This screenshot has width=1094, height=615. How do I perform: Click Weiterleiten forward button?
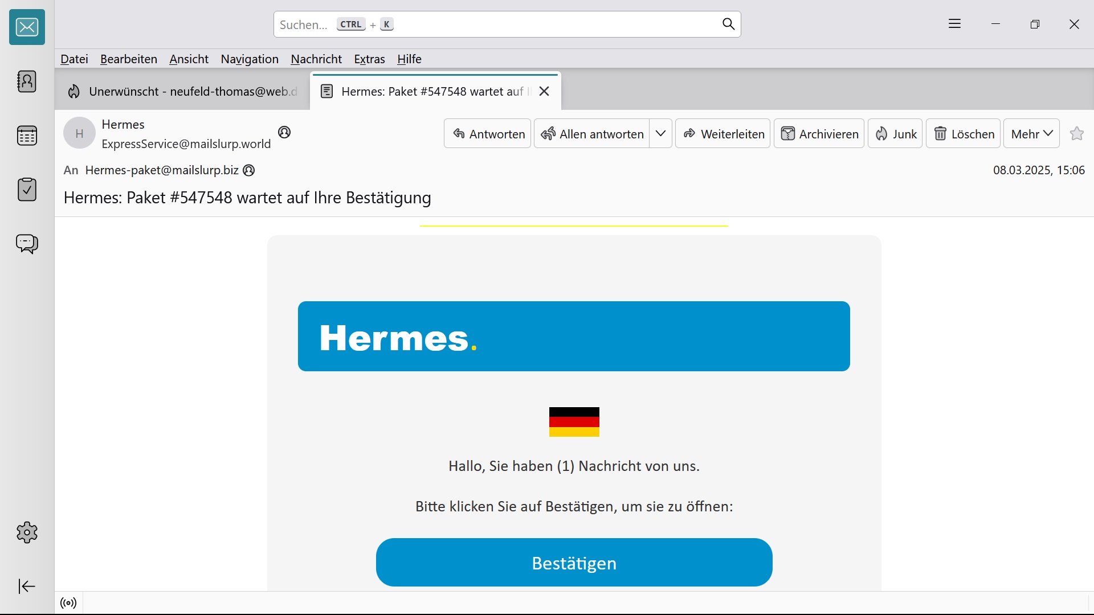(x=723, y=134)
